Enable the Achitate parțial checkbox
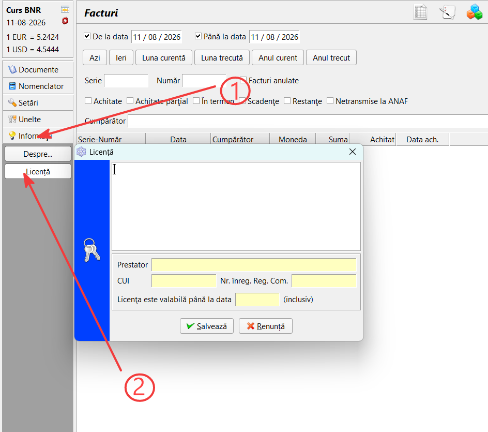488x432 pixels. [130, 100]
